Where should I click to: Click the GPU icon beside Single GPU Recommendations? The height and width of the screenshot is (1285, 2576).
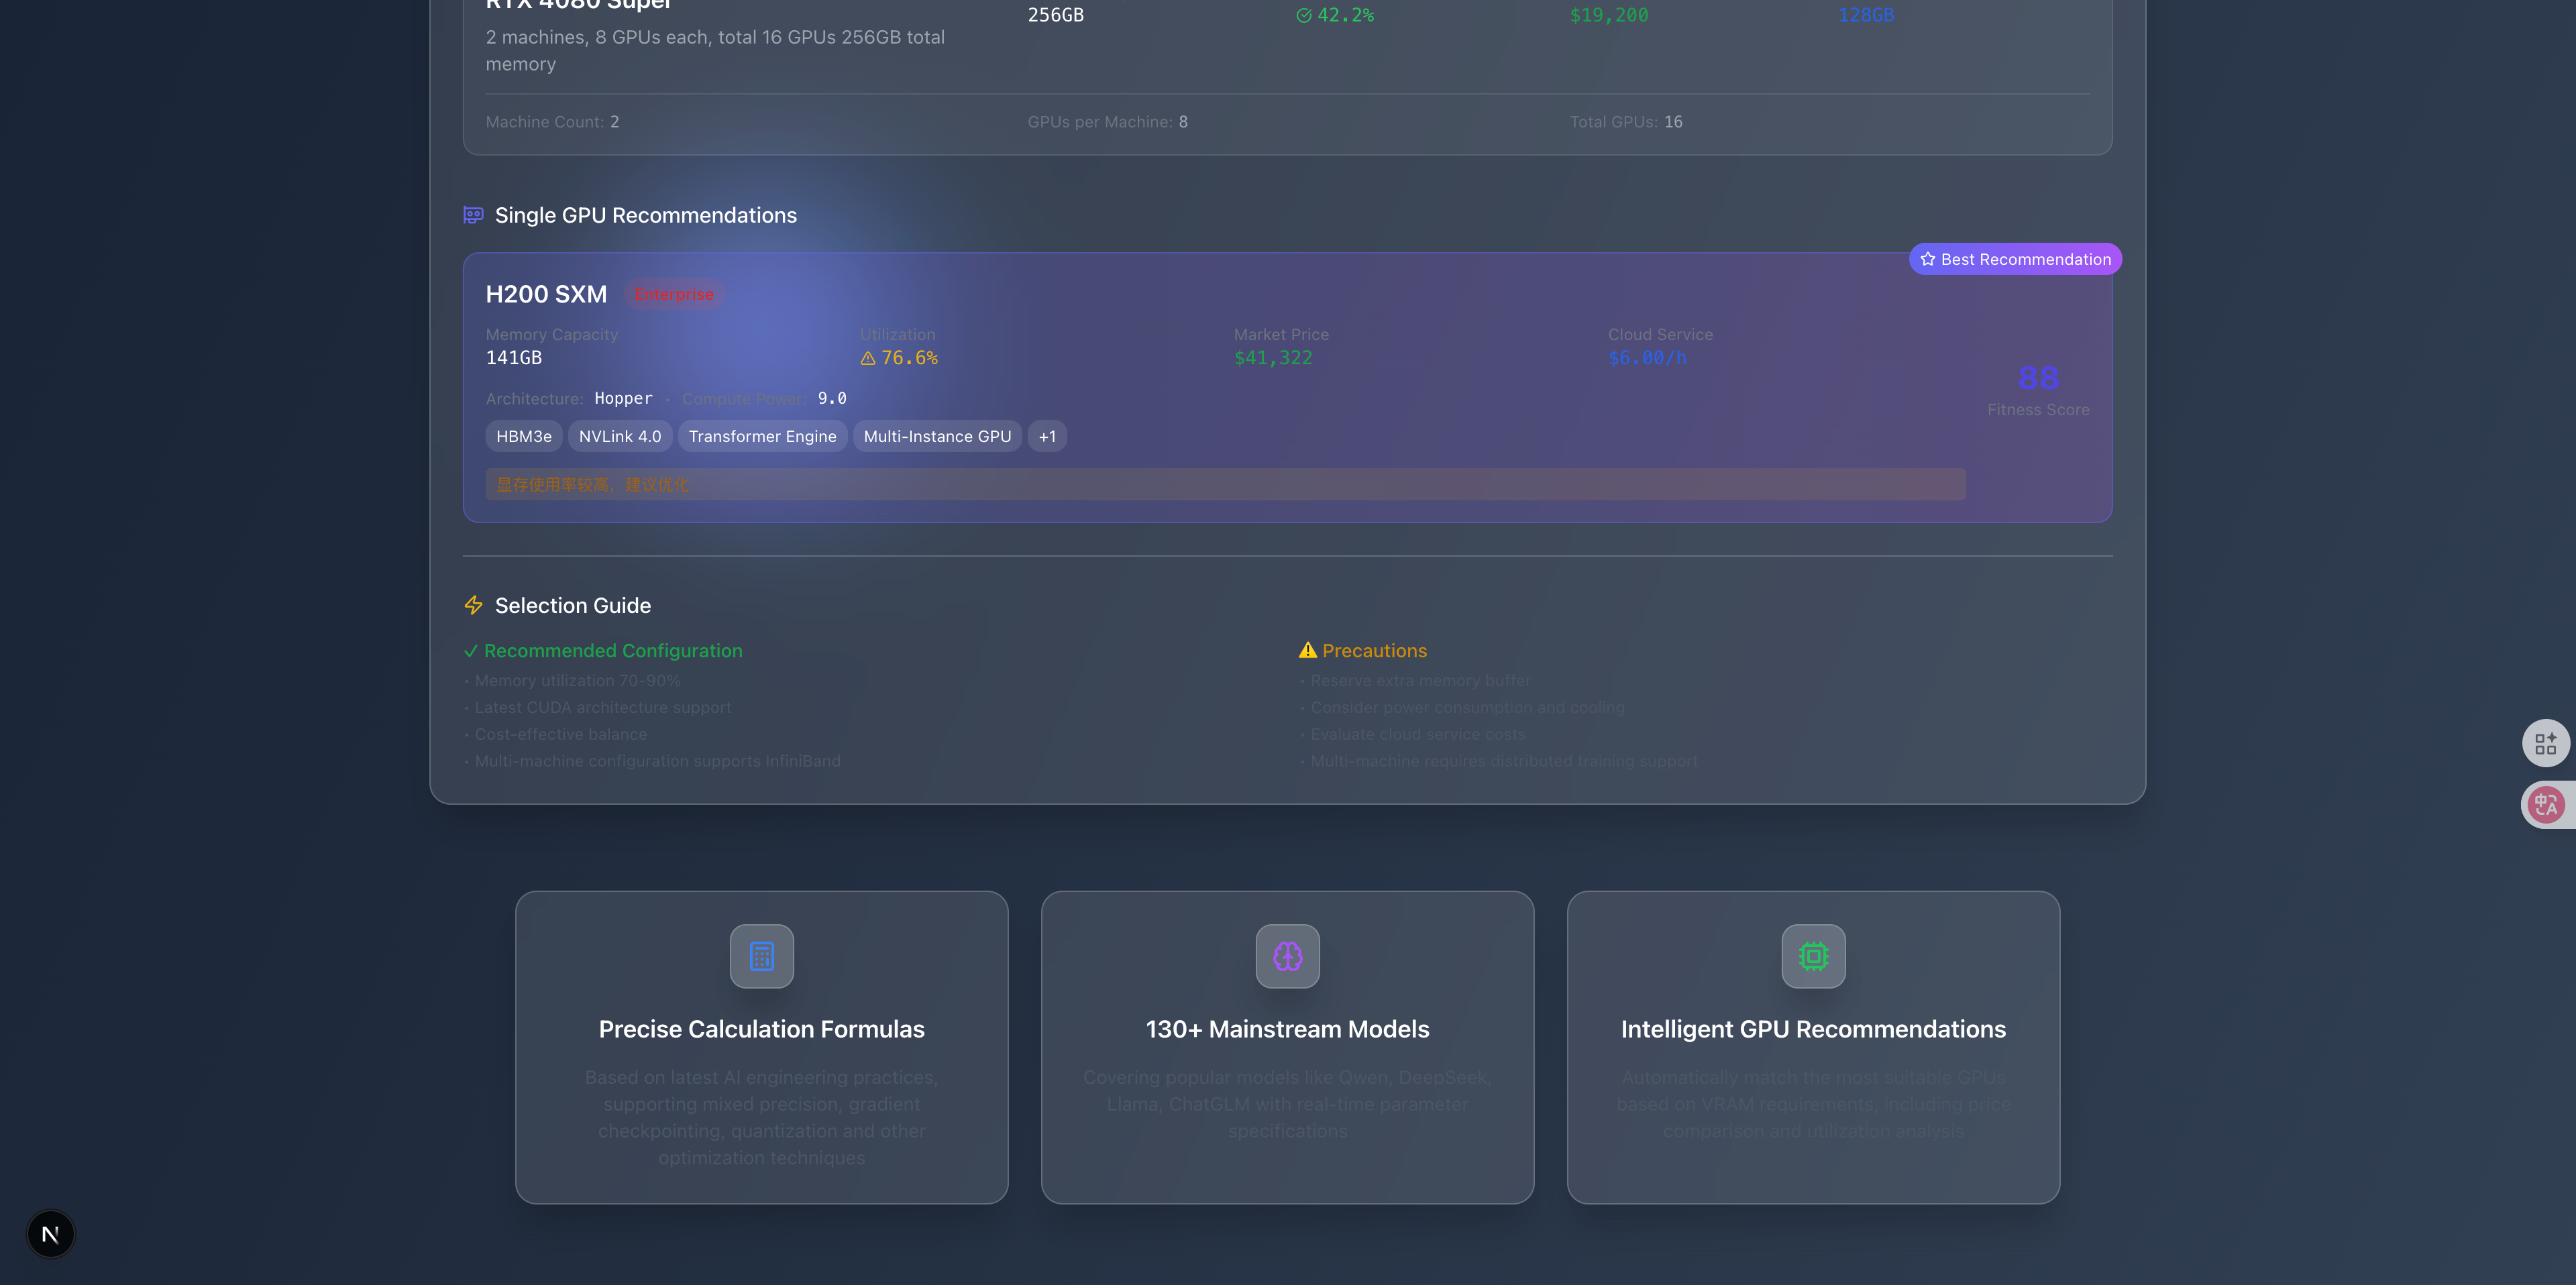[473, 215]
